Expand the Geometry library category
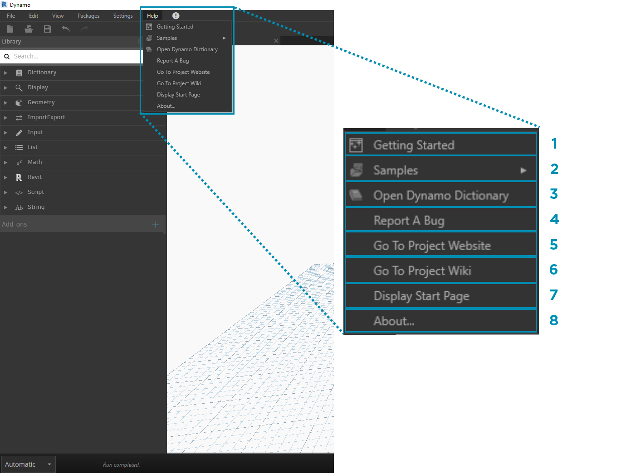The image size is (636, 473). 5,103
